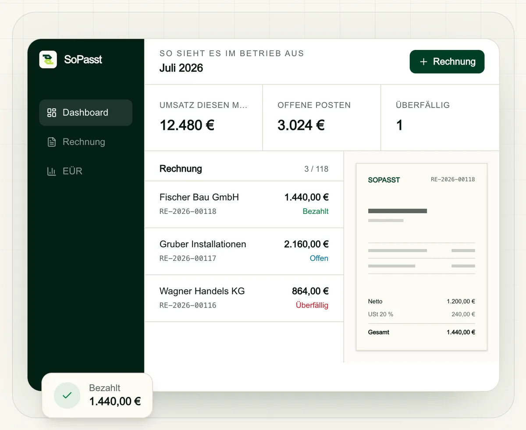This screenshot has height=430, width=526.
Task: Click invoice number RE-2026-00117
Action: click(188, 258)
